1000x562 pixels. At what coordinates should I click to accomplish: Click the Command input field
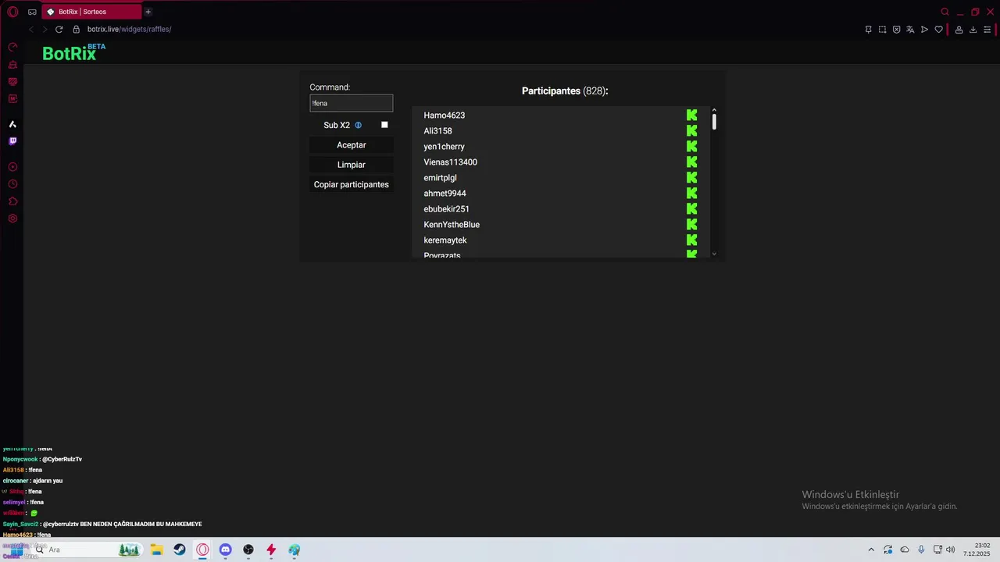point(351,103)
